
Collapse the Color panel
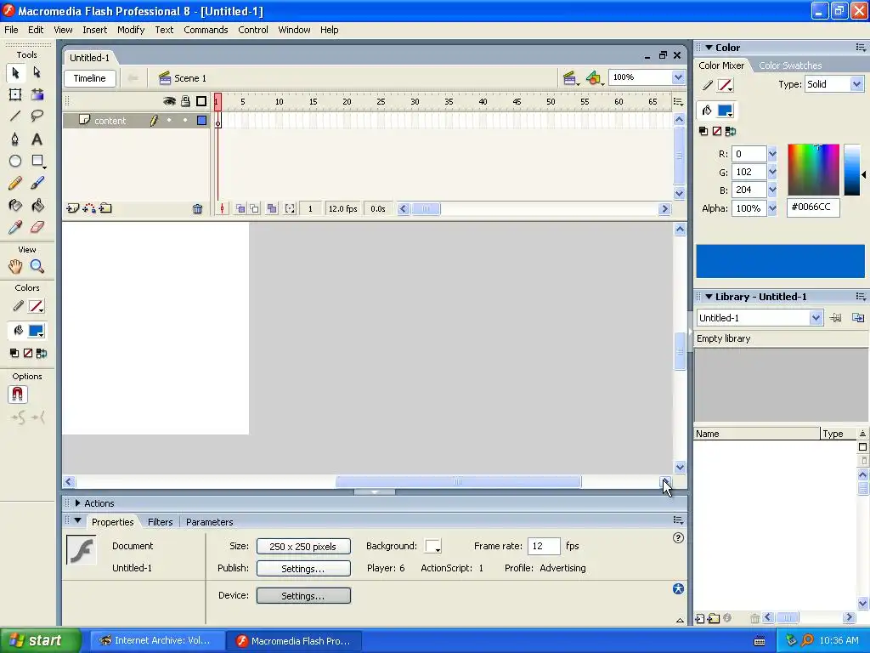pyautogui.click(x=709, y=48)
